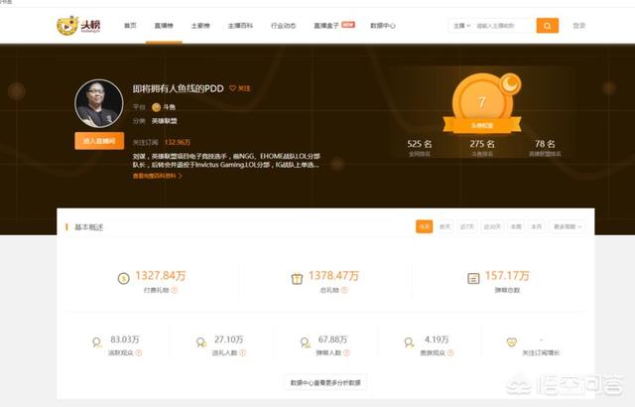
Task: Click the 132.96万 subscriber count
Action: [x=177, y=142]
